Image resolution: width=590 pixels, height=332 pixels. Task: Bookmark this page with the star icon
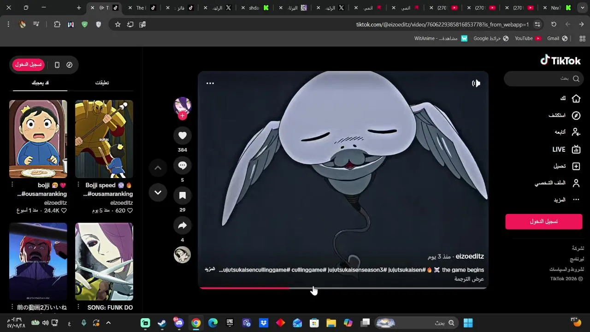pos(118,24)
